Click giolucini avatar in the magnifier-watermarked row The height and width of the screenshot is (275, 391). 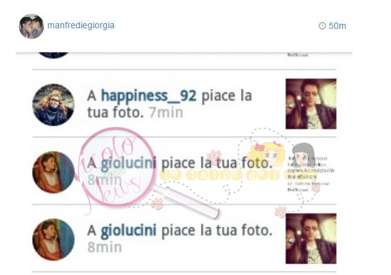coord(54,172)
